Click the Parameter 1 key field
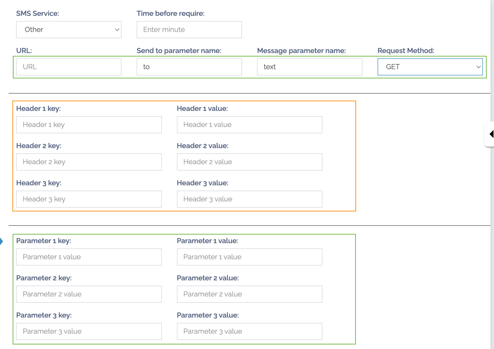Image resolution: width=494 pixels, height=349 pixels. (89, 257)
